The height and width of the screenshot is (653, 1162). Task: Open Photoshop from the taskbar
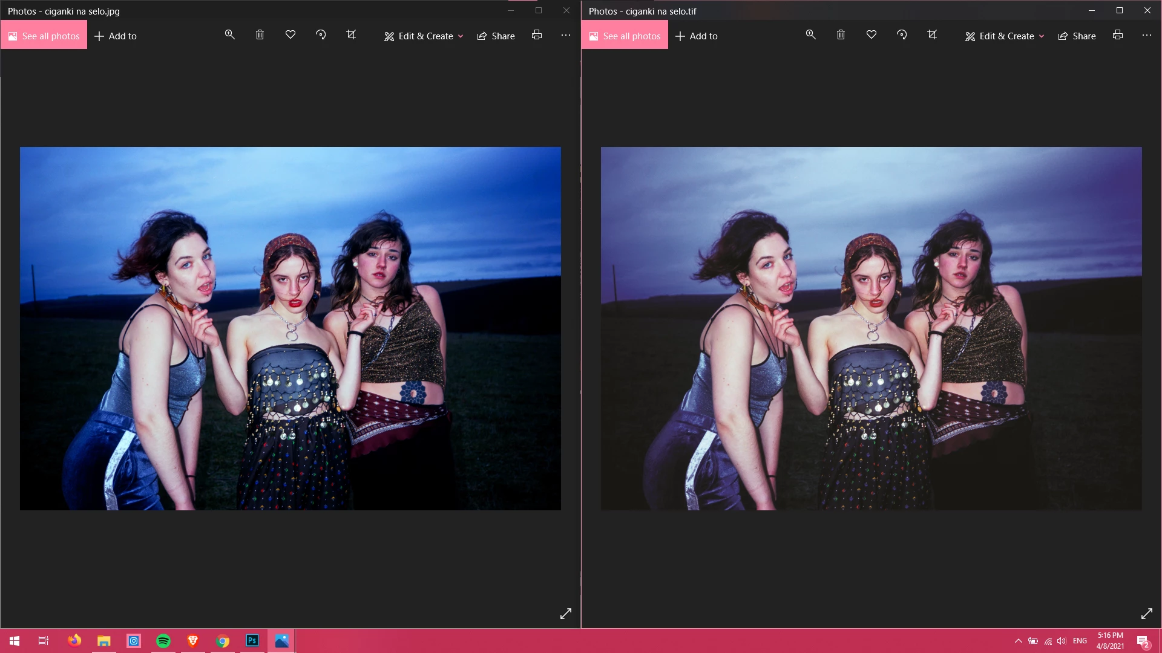click(x=252, y=640)
